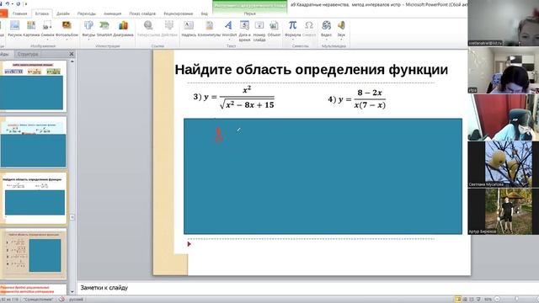Screen dimensions: 539x303
Task: Open the Вид ribbon tab
Action: (x=204, y=13)
